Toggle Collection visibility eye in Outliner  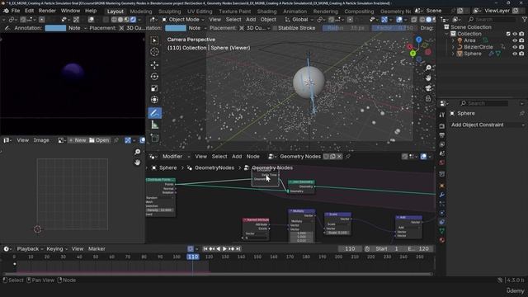coord(515,34)
